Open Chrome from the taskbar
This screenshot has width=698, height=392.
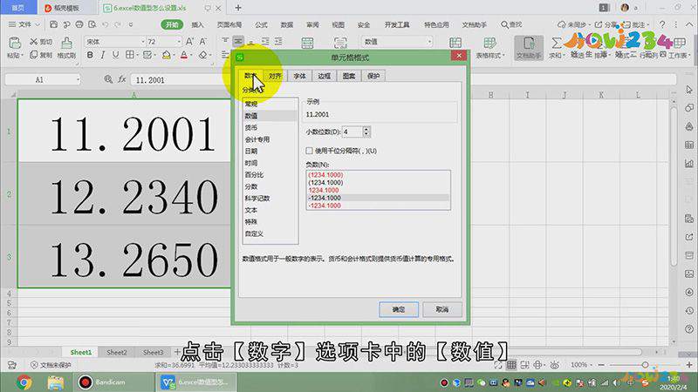pos(24,382)
